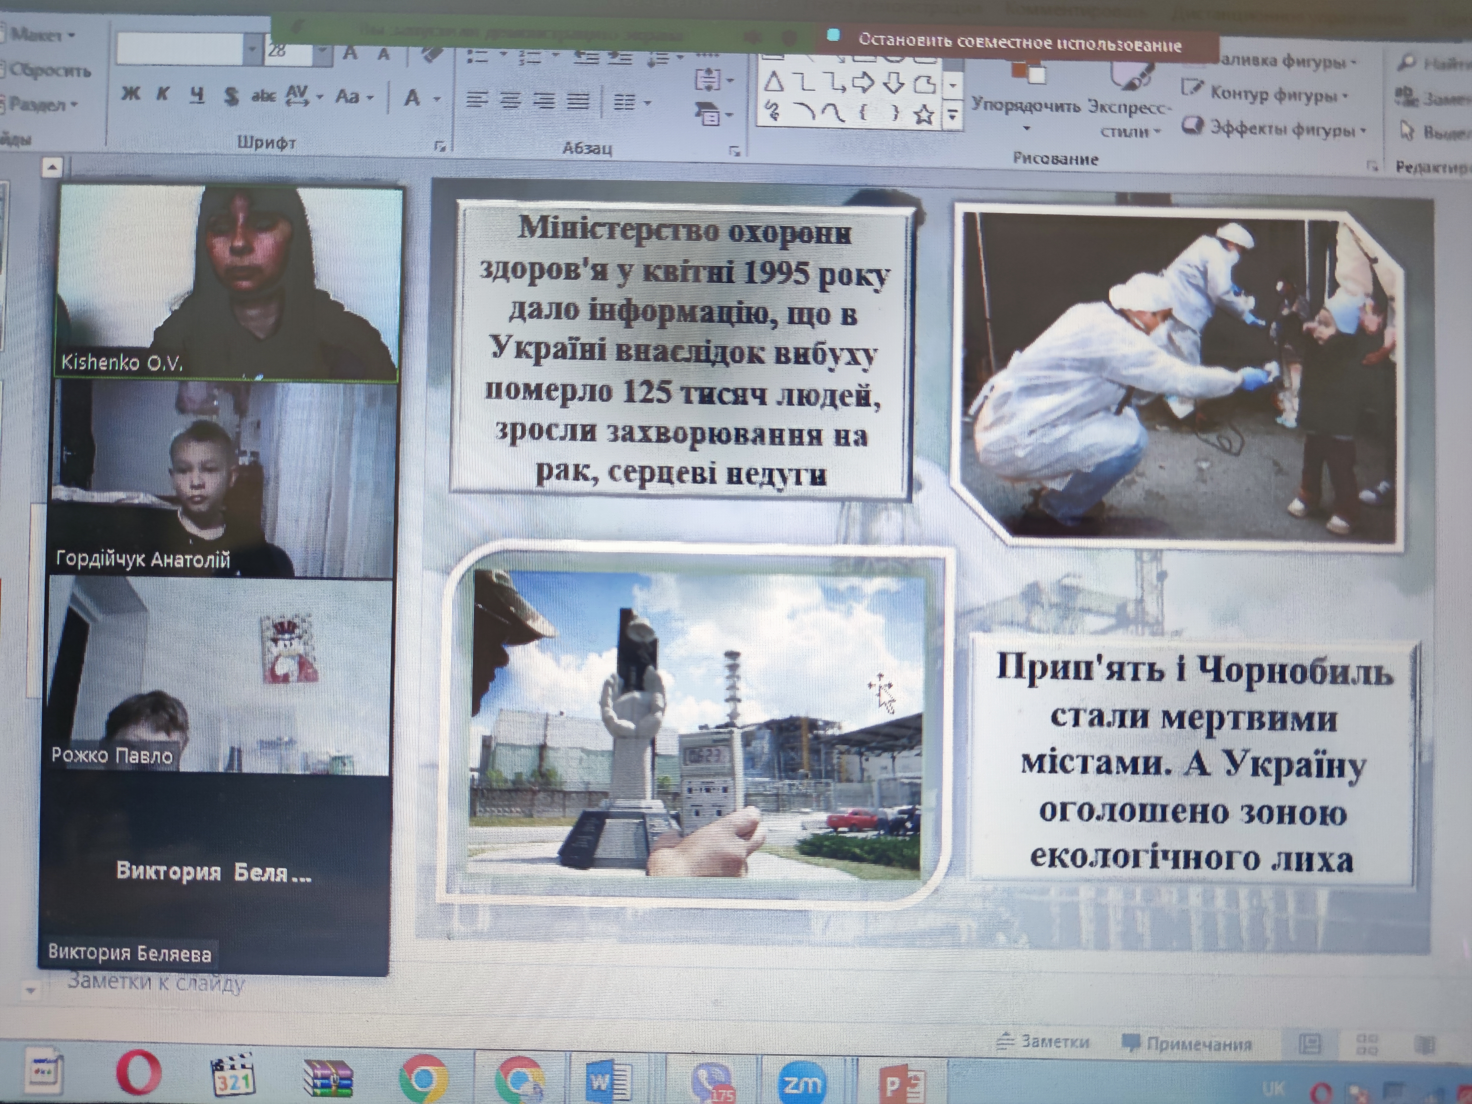Click the Заметки button in status bar
Image resolution: width=1472 pixels, height=1104 pixels.
pyautogui.click(x=1043, y=1042)
